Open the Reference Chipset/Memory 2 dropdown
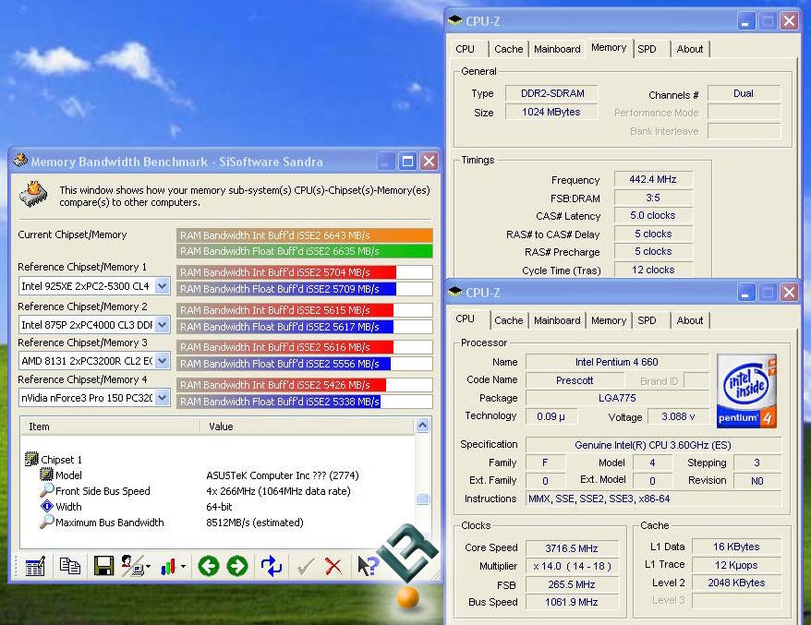This screenshot has height=625, width=811. pos(163,324)
